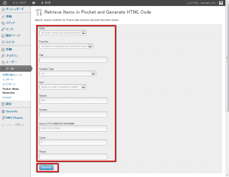Click the WordPress logo icon

tap(5, 3)
